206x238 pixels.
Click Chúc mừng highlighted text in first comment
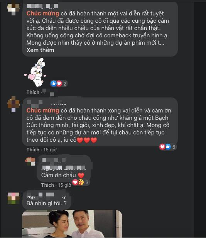point(43,13)
